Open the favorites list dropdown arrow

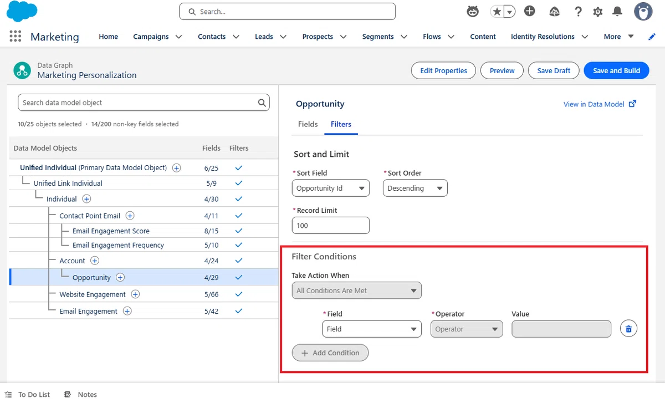[x=509, y=12]
